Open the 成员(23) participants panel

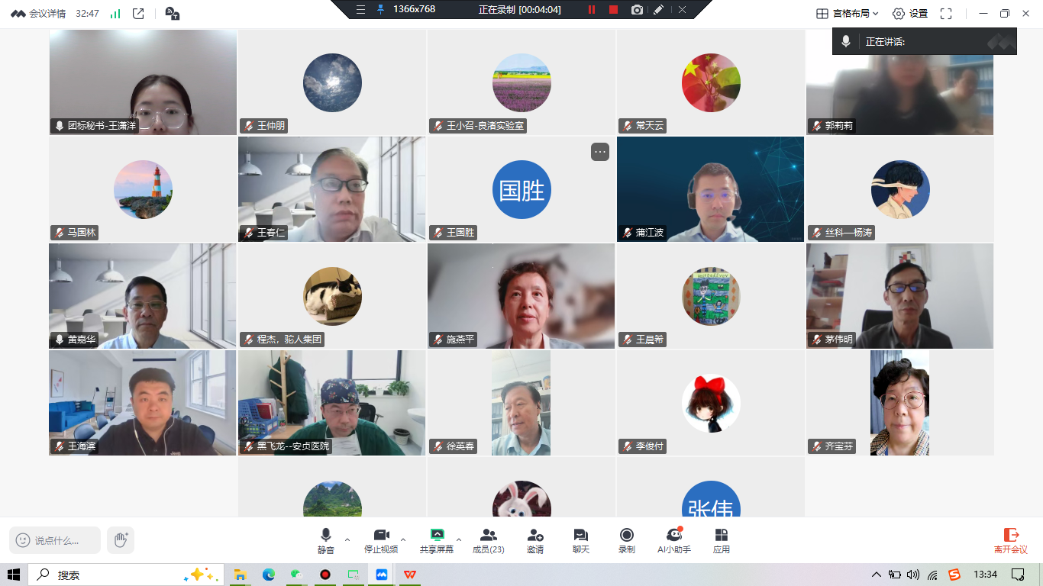(488, 540)
